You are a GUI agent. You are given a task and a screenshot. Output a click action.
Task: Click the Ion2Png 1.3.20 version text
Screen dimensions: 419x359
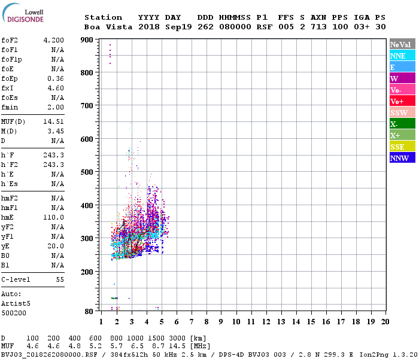pos(388,355)
